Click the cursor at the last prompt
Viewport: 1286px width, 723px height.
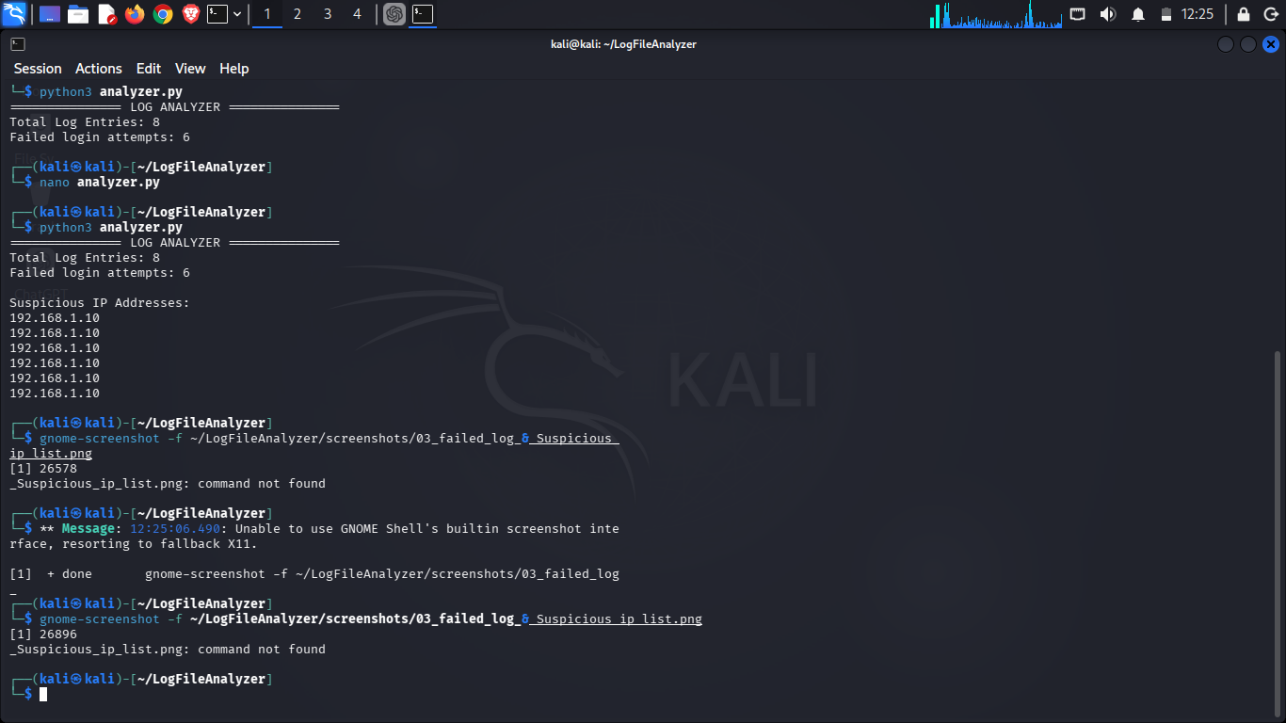pos(43,694)
